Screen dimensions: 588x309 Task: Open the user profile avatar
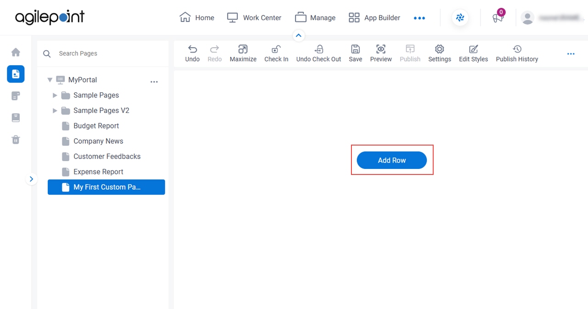pos(528,18)
